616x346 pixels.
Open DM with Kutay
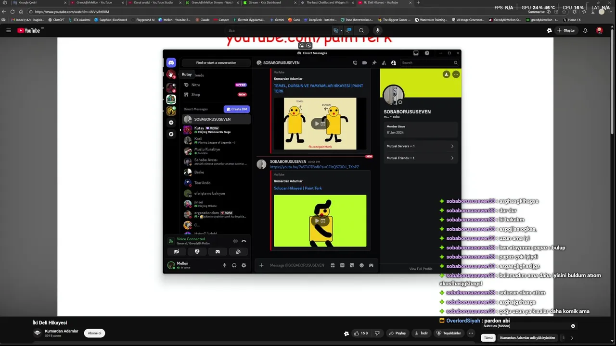(x=216, y=130)
